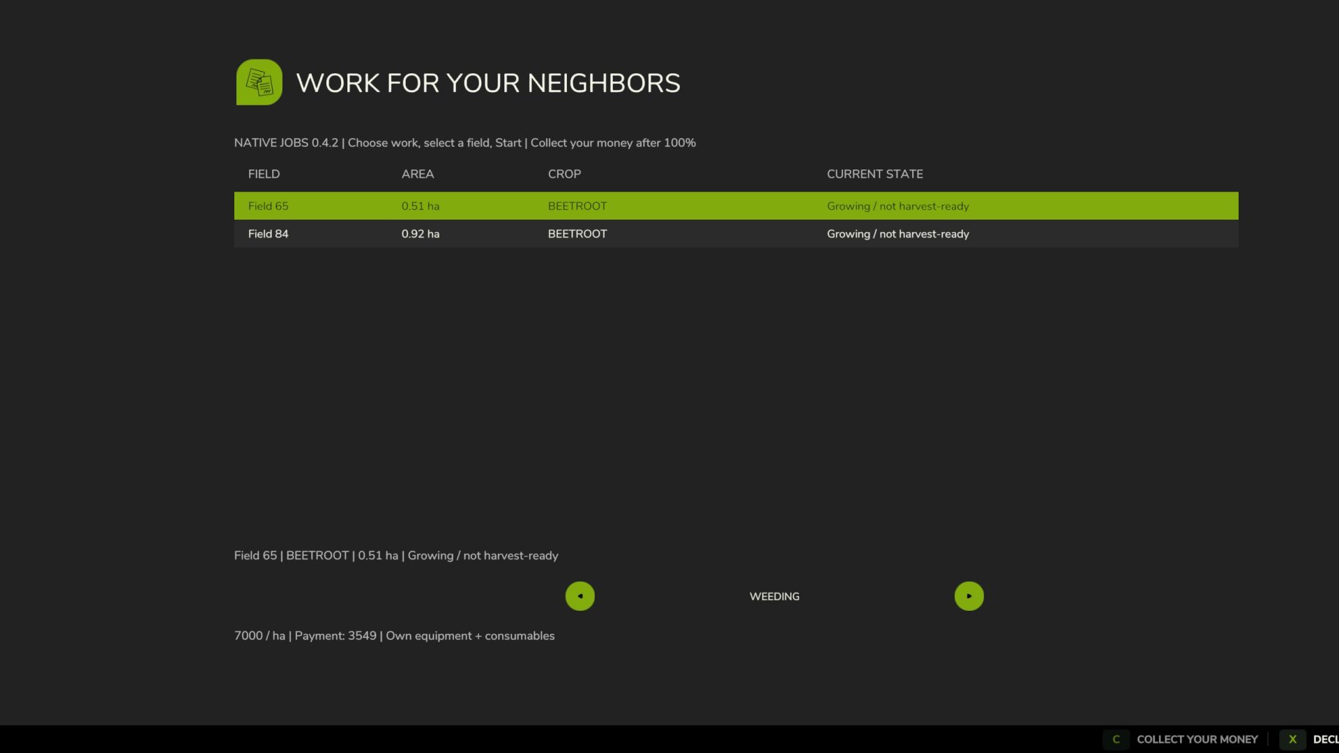
Task: Click the contracts icon beside the title
Action: (x=259, y=82)
